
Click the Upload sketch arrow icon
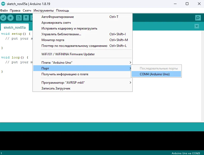tap(10, 18)
